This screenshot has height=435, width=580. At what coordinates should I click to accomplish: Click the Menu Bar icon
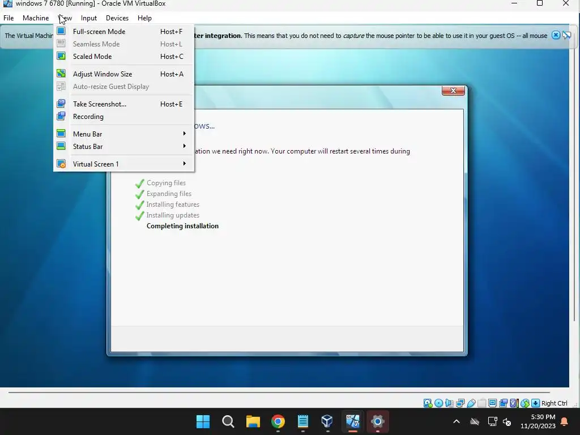click(61, 133)
